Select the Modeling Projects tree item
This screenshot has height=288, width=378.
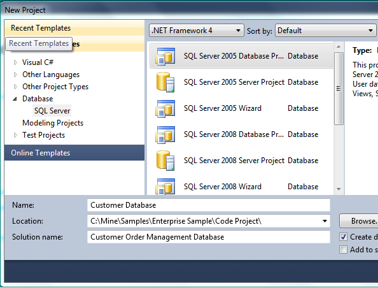53,123
